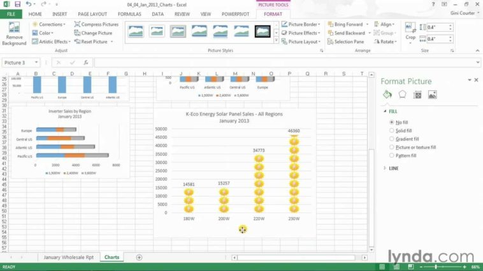
Task: Select the Crop tool
Action: 410,31
